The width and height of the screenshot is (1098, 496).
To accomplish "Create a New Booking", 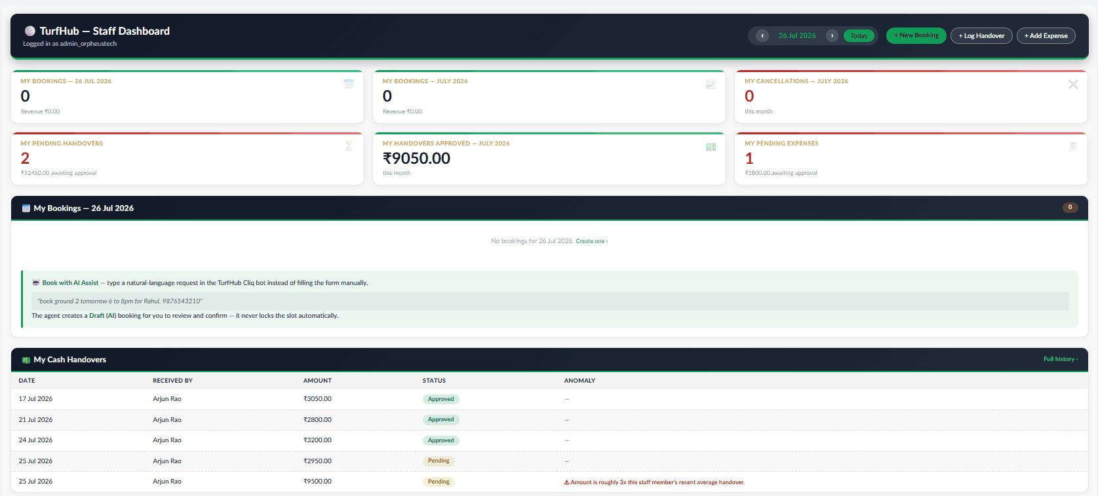I will tap(916, 35).
